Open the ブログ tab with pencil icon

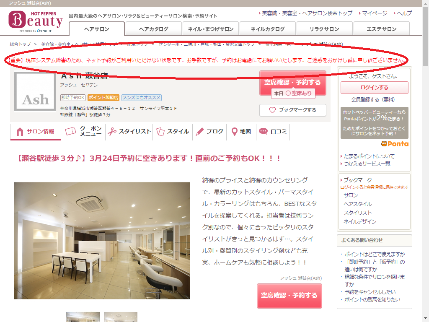209,131
